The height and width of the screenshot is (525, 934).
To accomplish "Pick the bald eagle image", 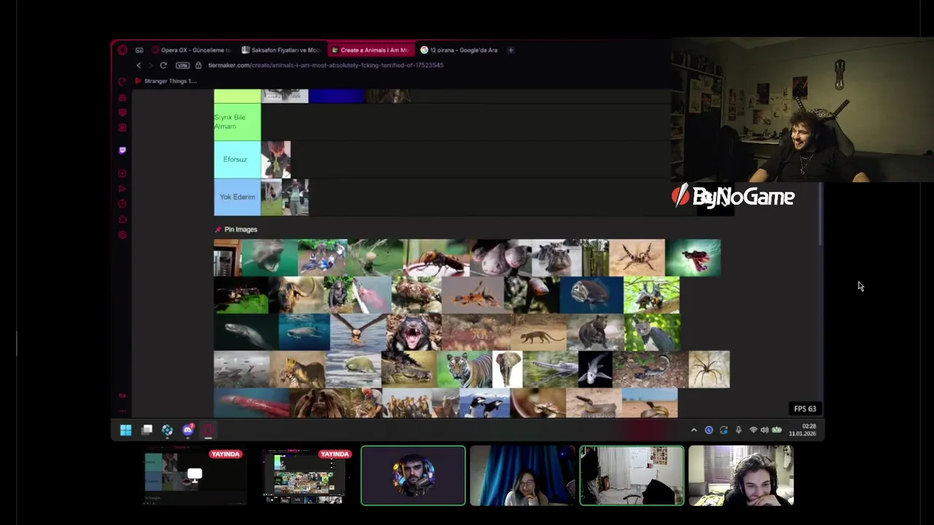I will point(358,332).
